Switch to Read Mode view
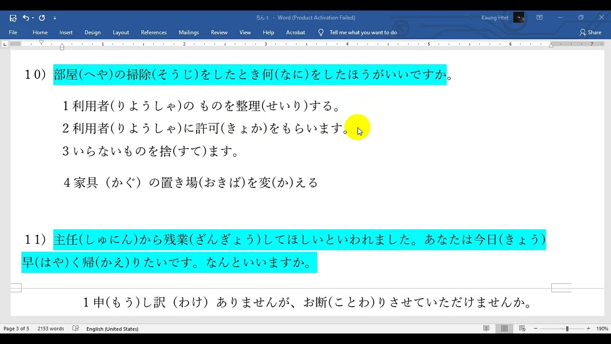This screenshot has height=344, width=611. pyautogui.click(x=486, y=329)
